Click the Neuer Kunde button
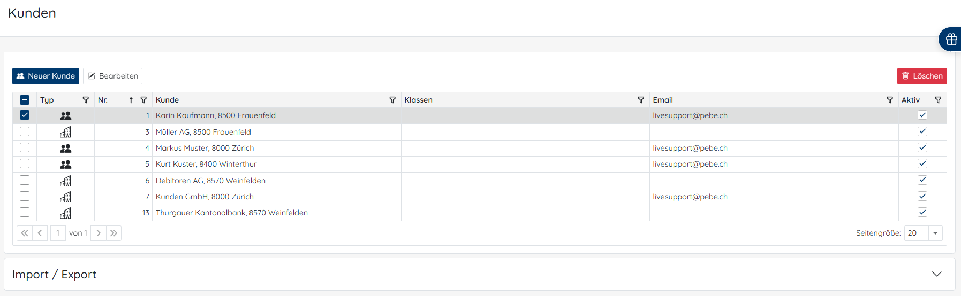 (x=46, y=76)
